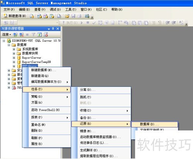Expand the ReportServerTempDB database node
Screen dimensions: 193x159
(14, 62)
